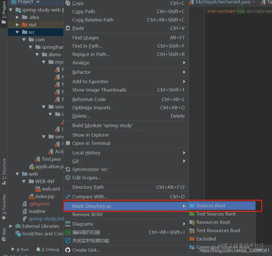This screenshot has height=256, width=272.
Task: Close the MyDispatcherServlet.java tab
Action: (x=254, y=2)
